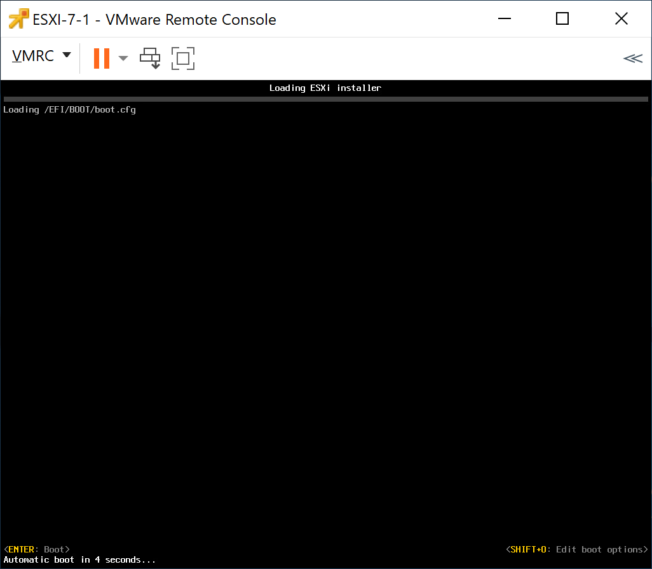
Task: Collapse the toolbar with the double chevron
Action: tap(633, 58)
